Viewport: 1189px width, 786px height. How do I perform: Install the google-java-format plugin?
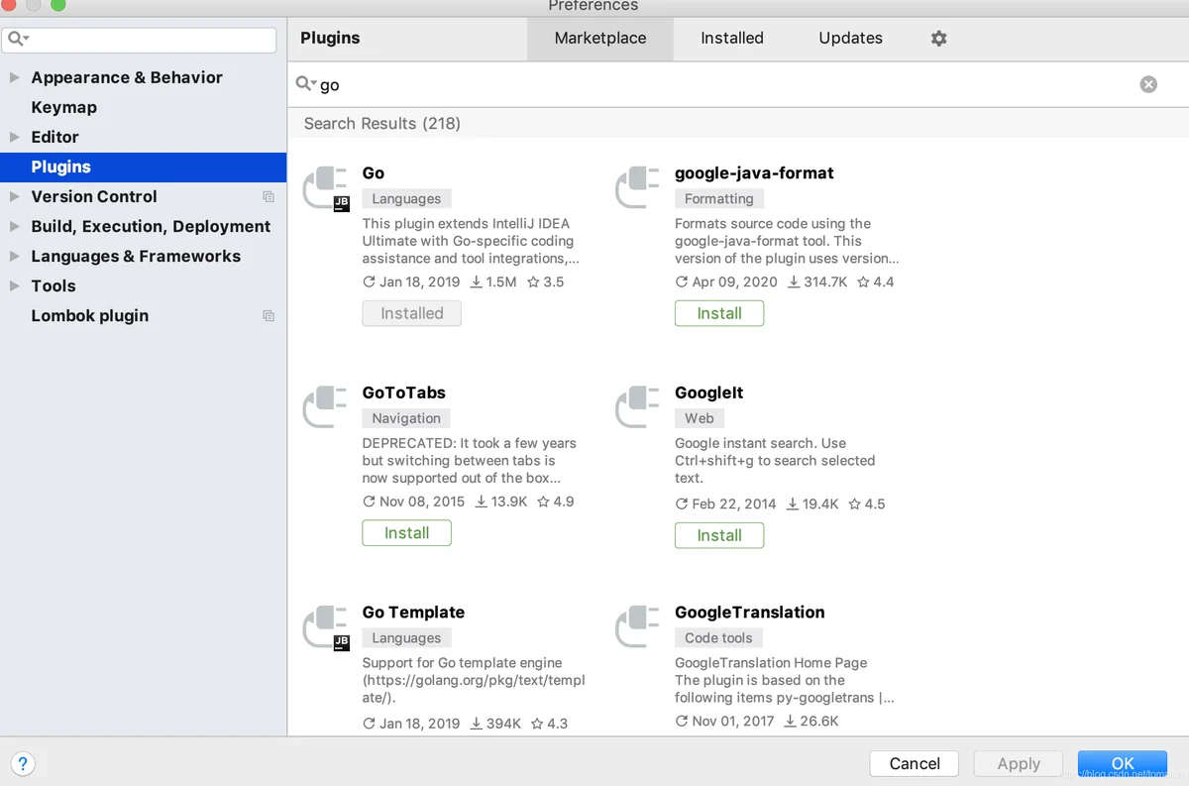click(719, 313)
